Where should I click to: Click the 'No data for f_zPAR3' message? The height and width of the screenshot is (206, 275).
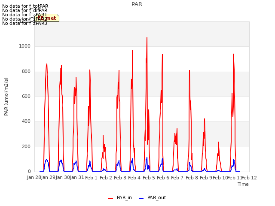click(x=24, y=23)
